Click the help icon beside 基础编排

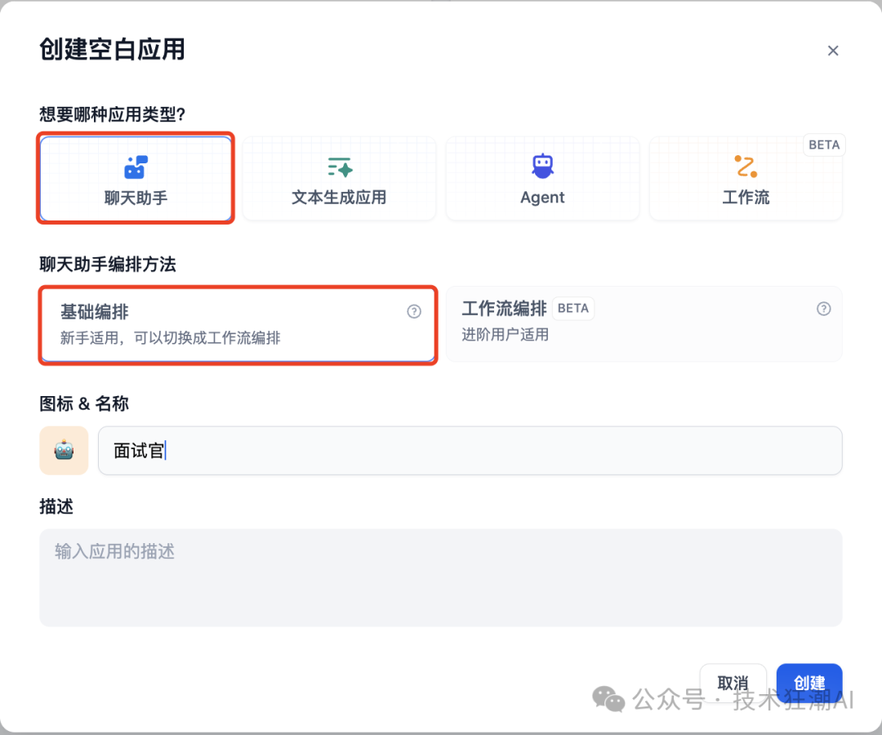pyautogui.click(x=414, y=311)
